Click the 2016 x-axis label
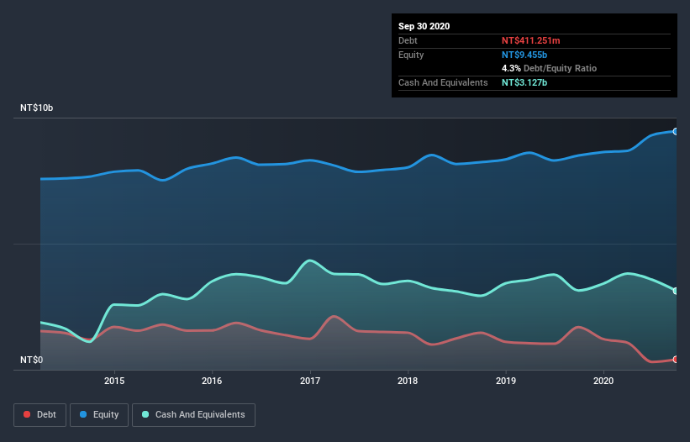Viewport: 690px width, 442px height. coord(212,381)
